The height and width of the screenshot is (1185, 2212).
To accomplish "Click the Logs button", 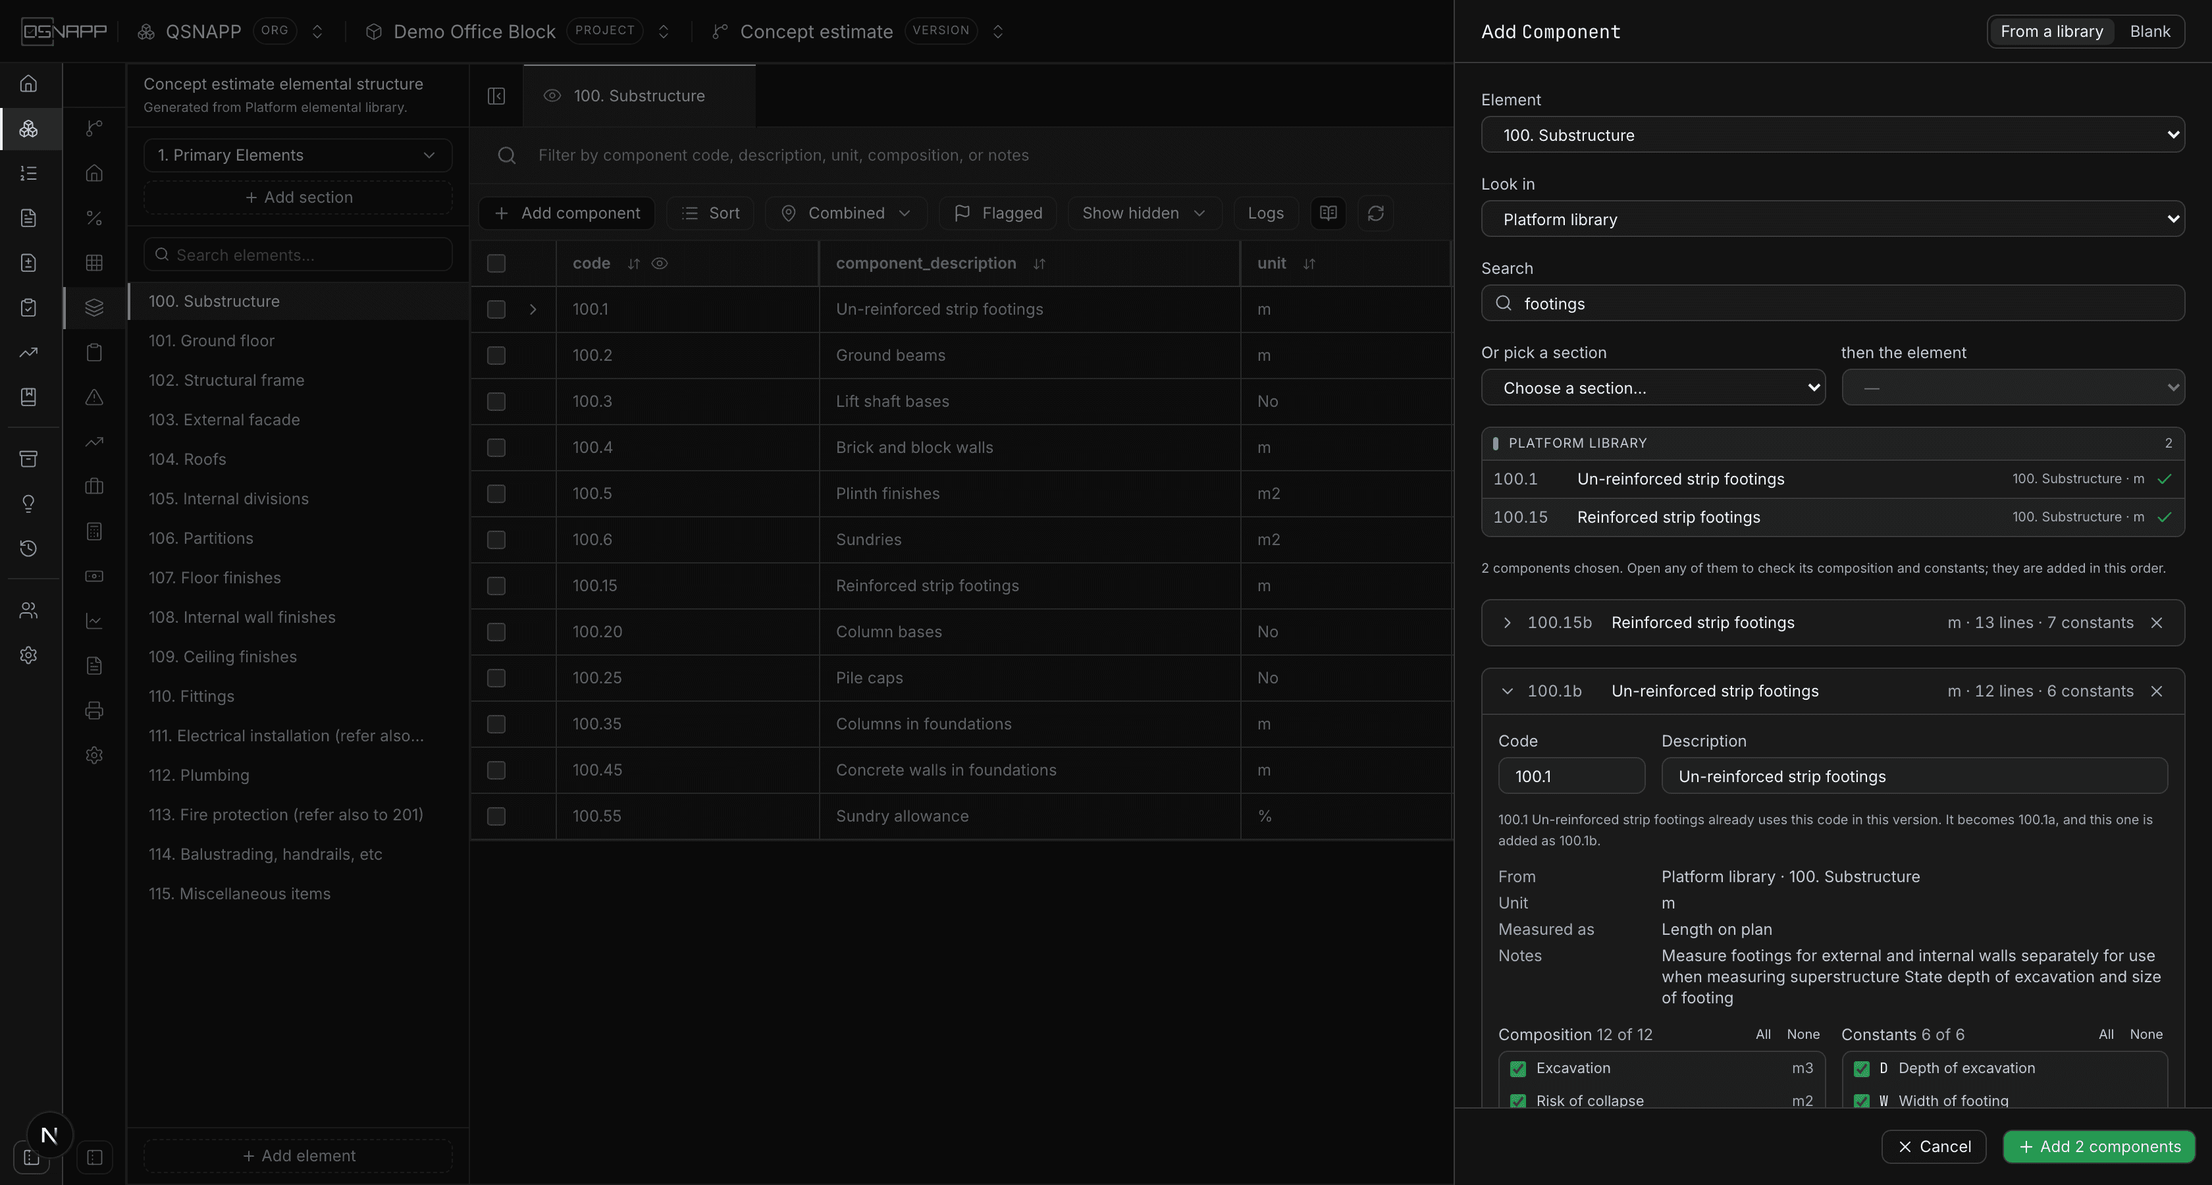I will [x=1265, y=213].
